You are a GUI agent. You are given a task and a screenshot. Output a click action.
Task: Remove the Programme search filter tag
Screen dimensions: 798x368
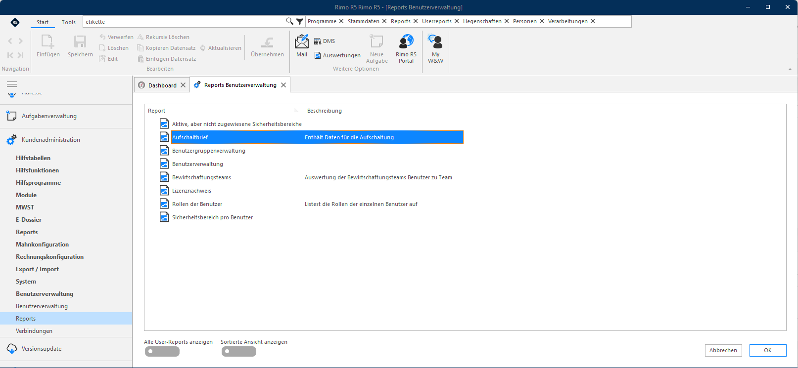pos(341,21)
